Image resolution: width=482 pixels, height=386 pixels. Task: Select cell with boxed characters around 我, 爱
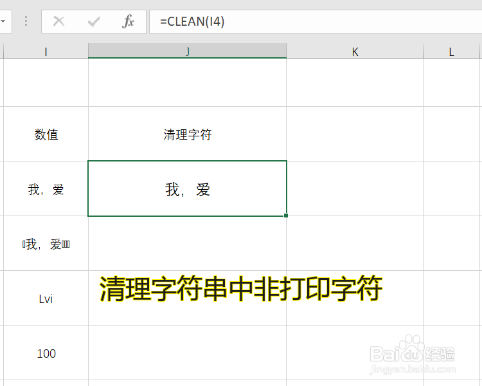(46, 243)
